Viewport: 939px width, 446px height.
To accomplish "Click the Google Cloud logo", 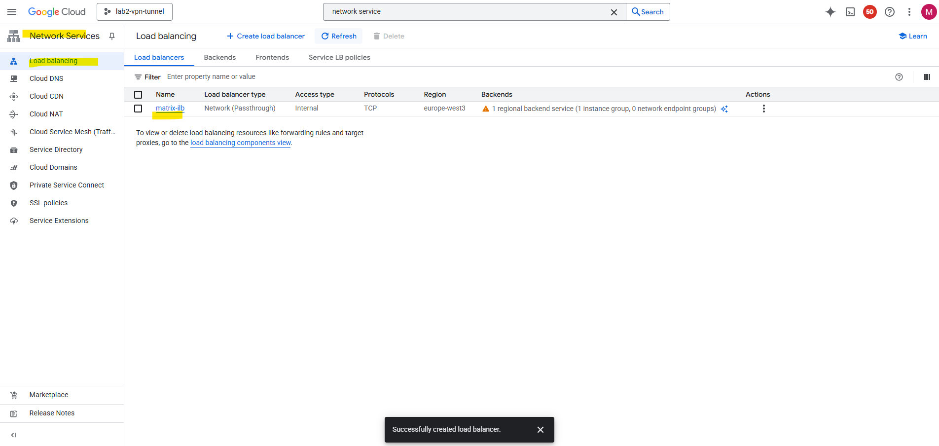I will coord(57,12).
